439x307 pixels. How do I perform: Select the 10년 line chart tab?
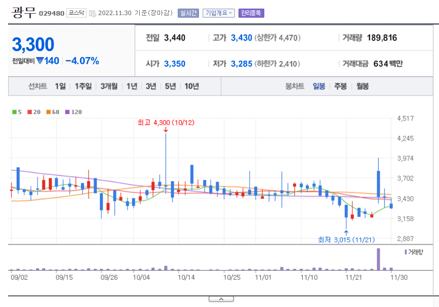[x=191, y=86]
